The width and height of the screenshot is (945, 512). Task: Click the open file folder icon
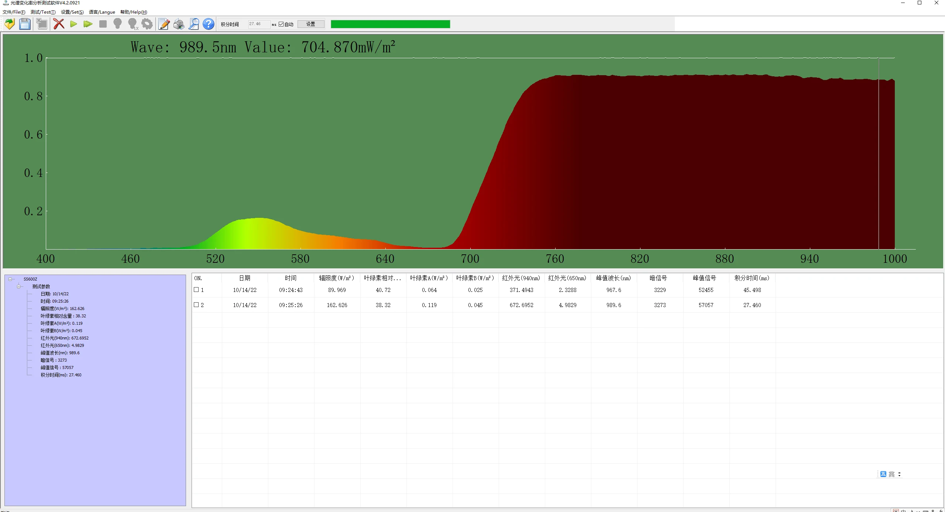pos(10,24)
